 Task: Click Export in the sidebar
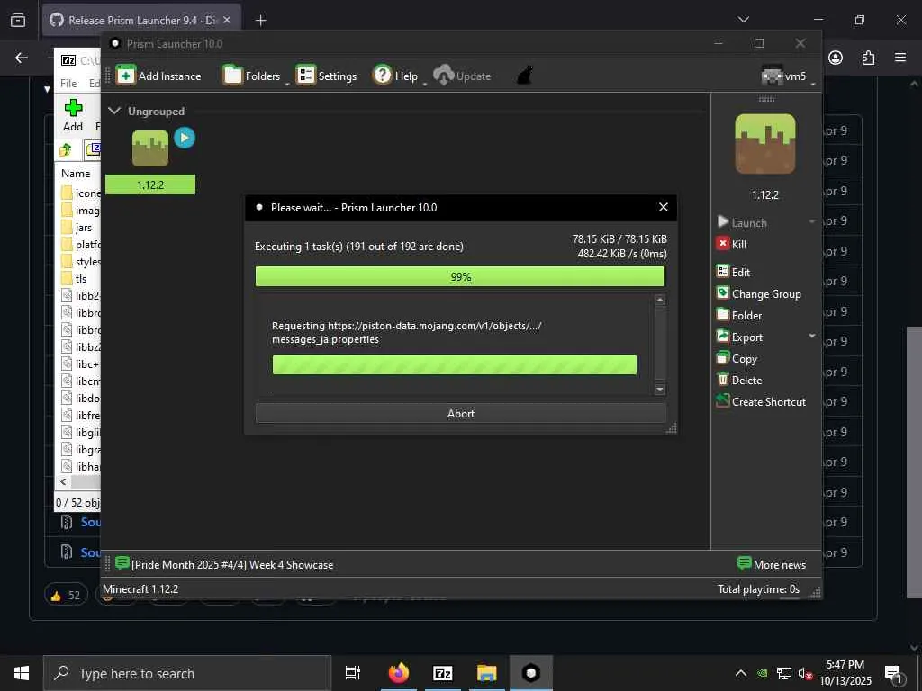pos(740,337)
